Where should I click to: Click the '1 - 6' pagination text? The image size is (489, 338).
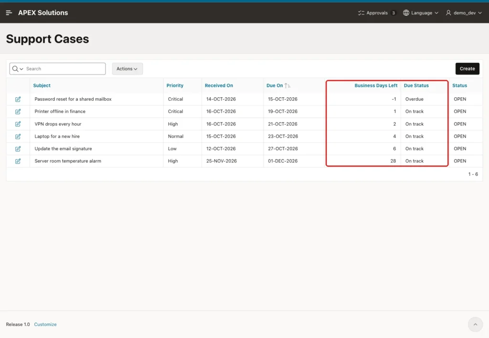click(x=473, y=174)
